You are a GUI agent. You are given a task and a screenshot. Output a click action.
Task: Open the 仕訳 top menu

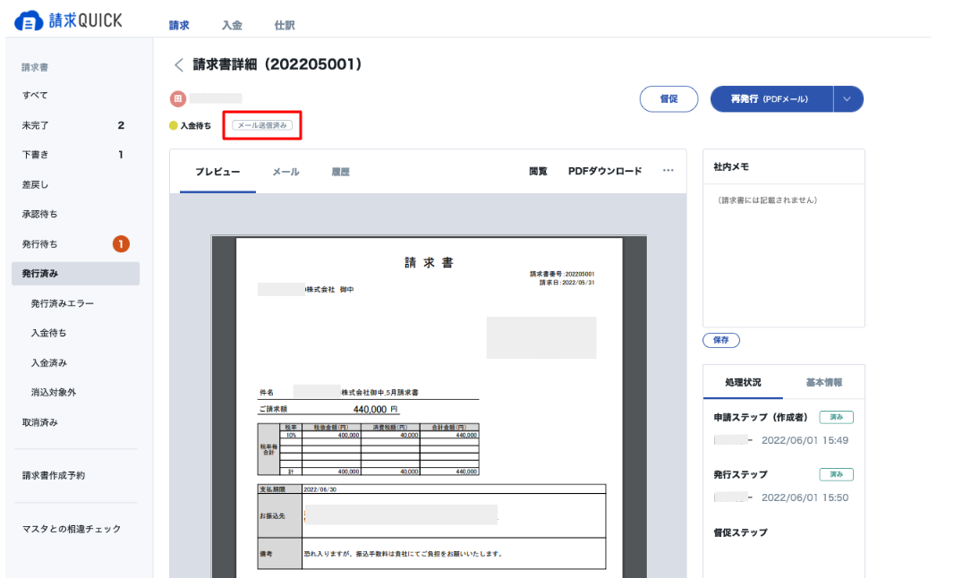click(284, 25)
